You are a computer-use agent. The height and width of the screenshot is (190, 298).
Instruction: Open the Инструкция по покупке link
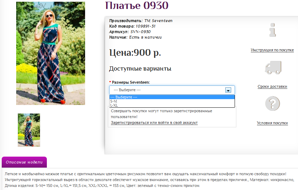272,50
